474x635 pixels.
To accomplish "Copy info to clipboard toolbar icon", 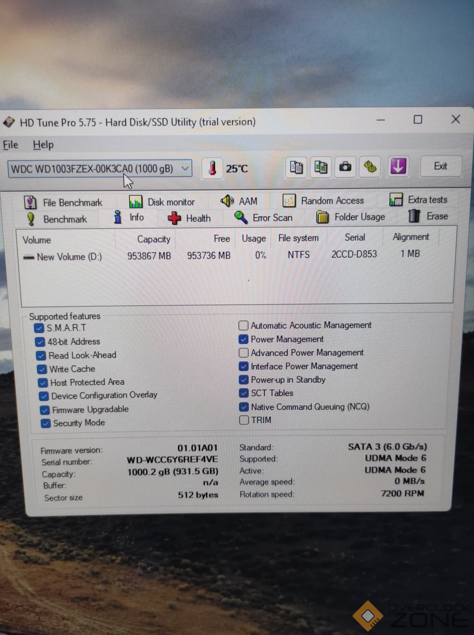I will [296, 167].
